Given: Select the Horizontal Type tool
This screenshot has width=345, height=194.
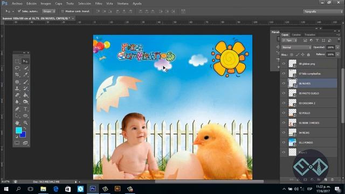Looking at the screenshot, I should pos(25,109).
